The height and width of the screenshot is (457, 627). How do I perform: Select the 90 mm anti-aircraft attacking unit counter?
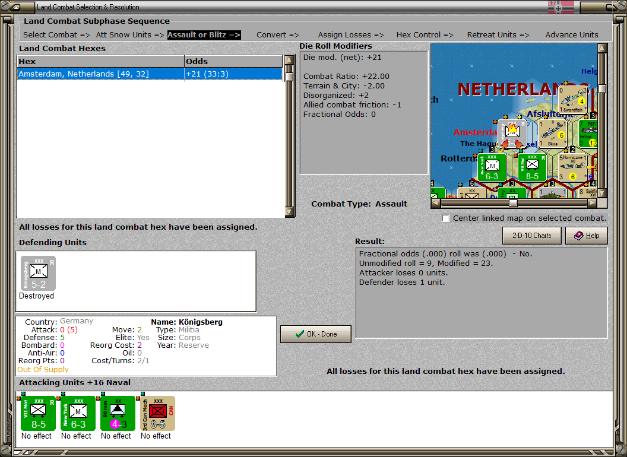coord(118,414)
